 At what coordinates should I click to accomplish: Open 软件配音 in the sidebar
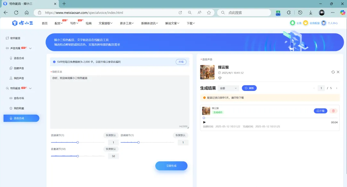[13, 38]
